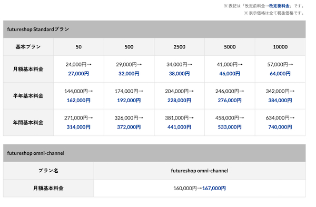
Task: Click the revised omni-channel price 167,000円
Action: click(x=214, y=188)
